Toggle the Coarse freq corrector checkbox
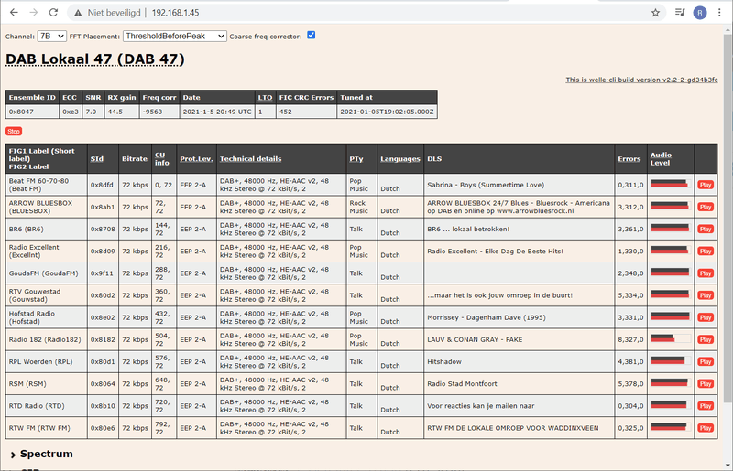The width and height of the screenshot is (733, 471). tap(312, 35)
